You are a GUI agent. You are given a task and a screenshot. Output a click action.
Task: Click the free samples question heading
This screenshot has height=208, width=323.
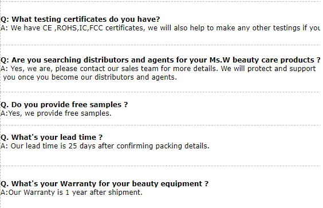tap(64, 105)
